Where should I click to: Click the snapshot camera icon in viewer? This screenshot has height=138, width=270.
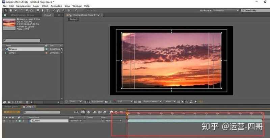(106, 102)
